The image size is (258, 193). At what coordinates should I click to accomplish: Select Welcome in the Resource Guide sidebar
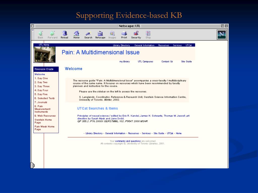tap(40, 74)
